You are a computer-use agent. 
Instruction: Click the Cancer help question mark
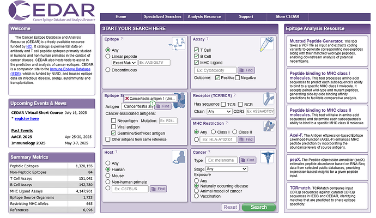pyautogui.click(x=209, y=152)
